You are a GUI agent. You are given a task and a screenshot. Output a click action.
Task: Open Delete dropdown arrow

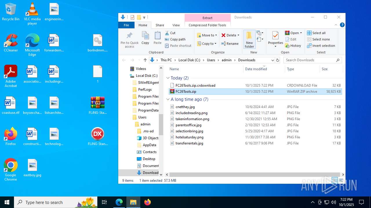[x=239, y=35]
